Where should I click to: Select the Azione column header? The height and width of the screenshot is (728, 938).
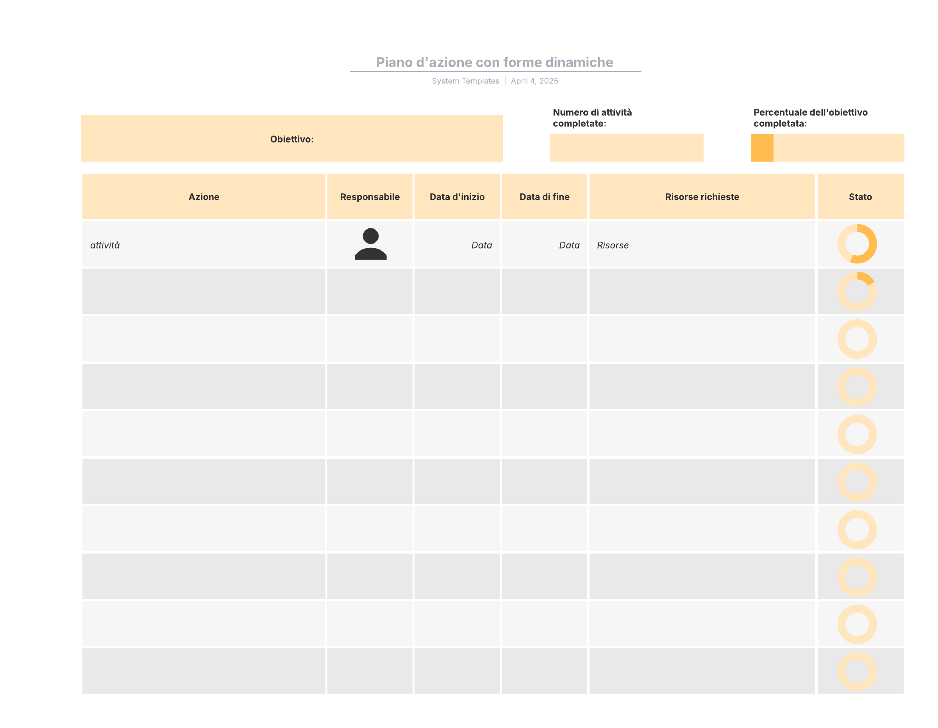coord(204,197)
